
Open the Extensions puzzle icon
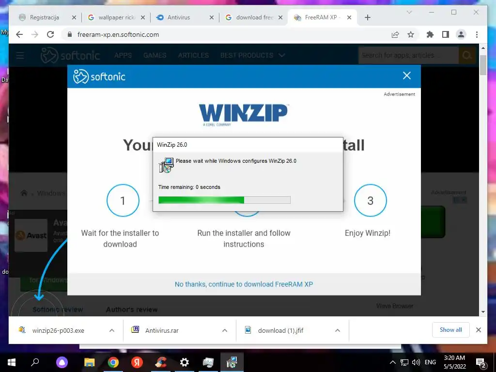(430, 34)
